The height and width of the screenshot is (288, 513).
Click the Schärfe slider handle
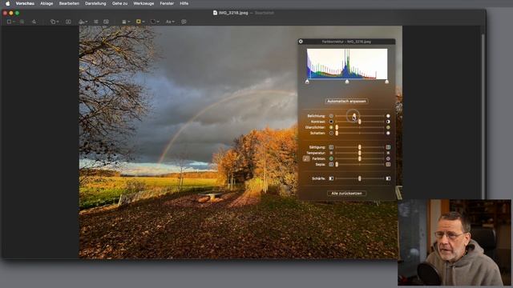[x=360, y=178]
